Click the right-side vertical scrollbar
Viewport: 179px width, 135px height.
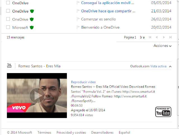[178, 87]
